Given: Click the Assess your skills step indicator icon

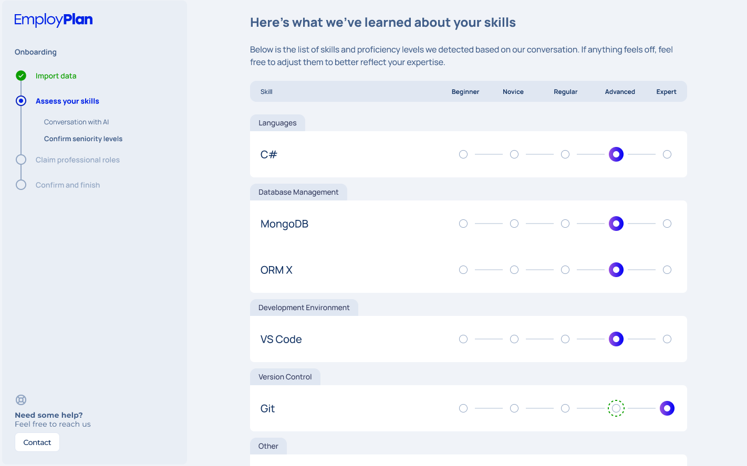Looking at the screenshot, I should click(x=21, y=101).
